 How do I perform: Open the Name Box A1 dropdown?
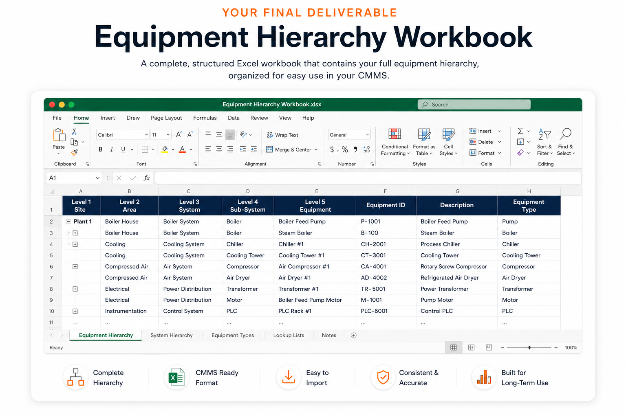(98, 178)
